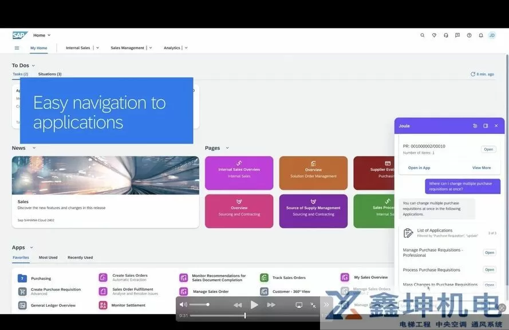Click the SAP logo

(x=20, y=35)
